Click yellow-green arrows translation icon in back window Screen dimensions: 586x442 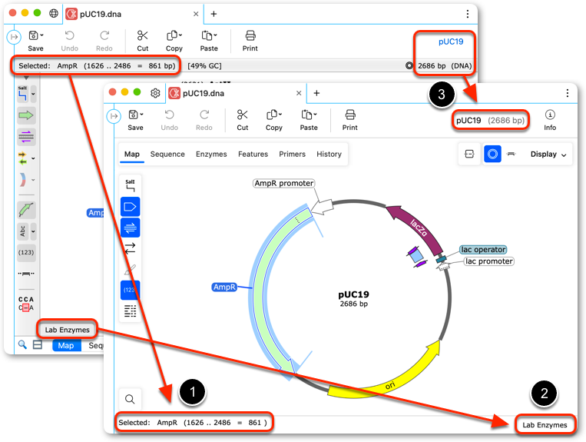(23, 158)
